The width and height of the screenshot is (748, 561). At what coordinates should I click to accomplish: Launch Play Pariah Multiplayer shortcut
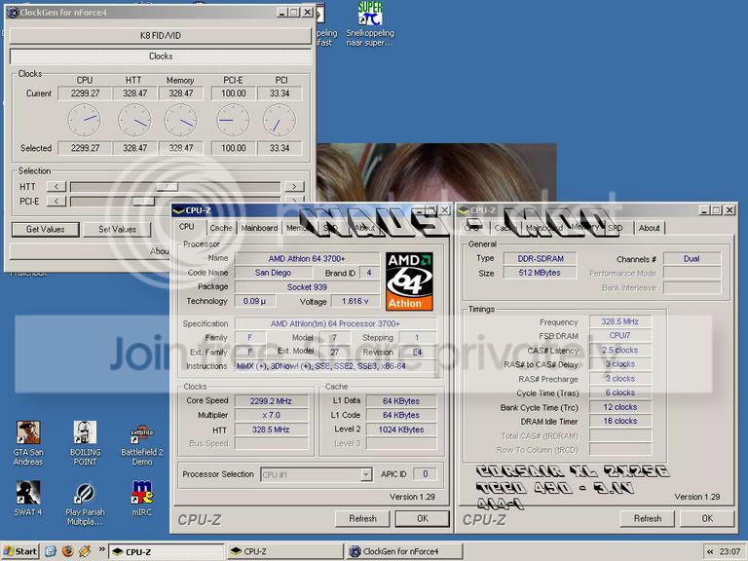[x=85, y=504]
